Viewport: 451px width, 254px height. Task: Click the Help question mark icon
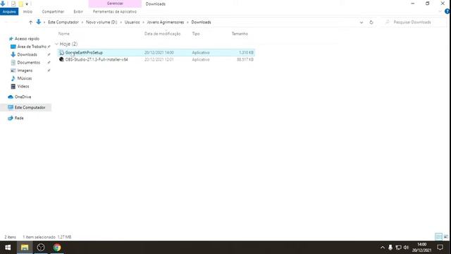pos(447,11)
